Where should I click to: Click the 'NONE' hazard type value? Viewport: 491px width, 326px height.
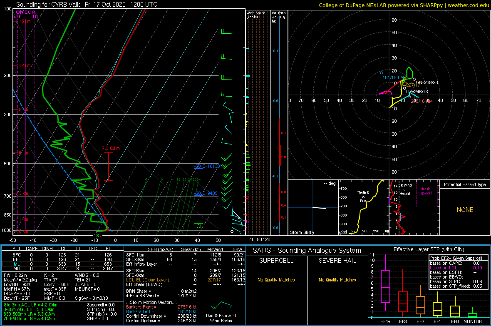[x=465, y=210]
